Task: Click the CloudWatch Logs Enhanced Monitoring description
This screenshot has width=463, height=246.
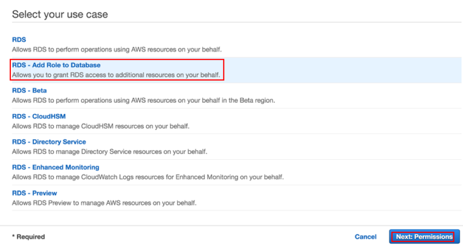Action: pyautogui.click(x=148, y=177)
